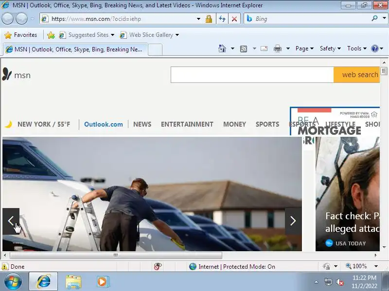Click the mortgage advertisement banner
Image resolution: width=389 pixels, height=291 pixels.
click(x=335, y=121)
